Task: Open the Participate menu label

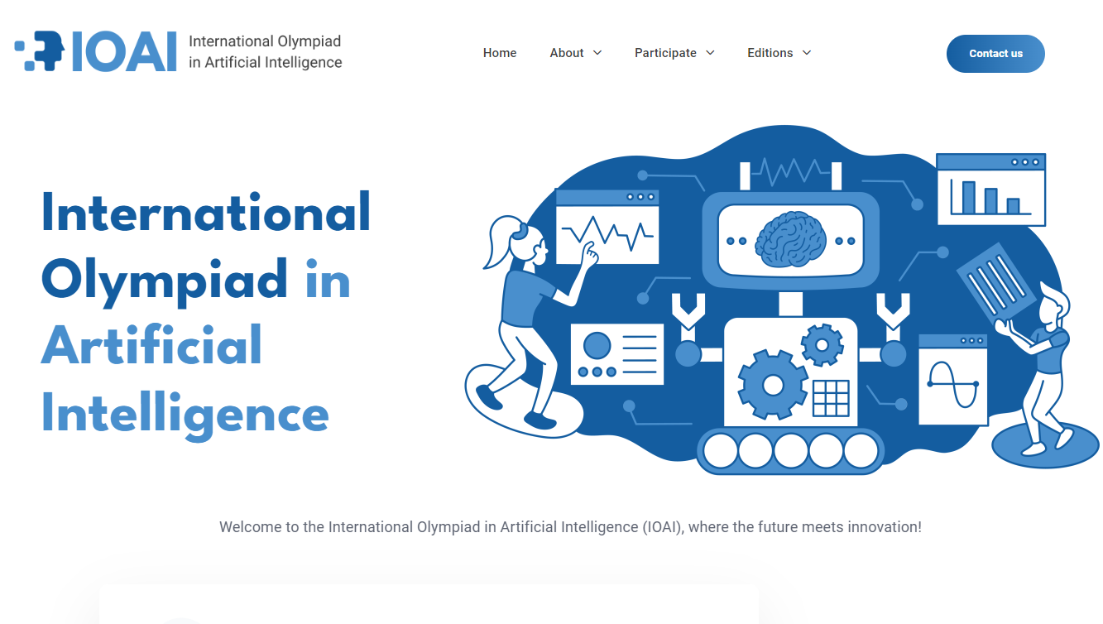Action: pyautogui.click(x=665, y=53)
